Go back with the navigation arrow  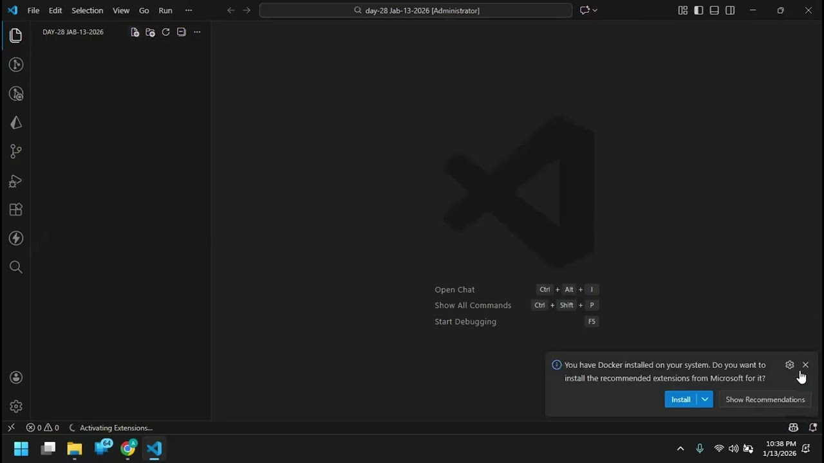(231, 10)
